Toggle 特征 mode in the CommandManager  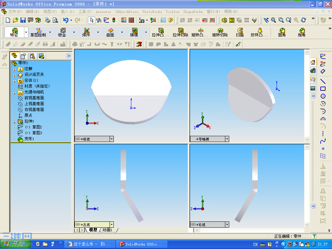pos(14,32)
